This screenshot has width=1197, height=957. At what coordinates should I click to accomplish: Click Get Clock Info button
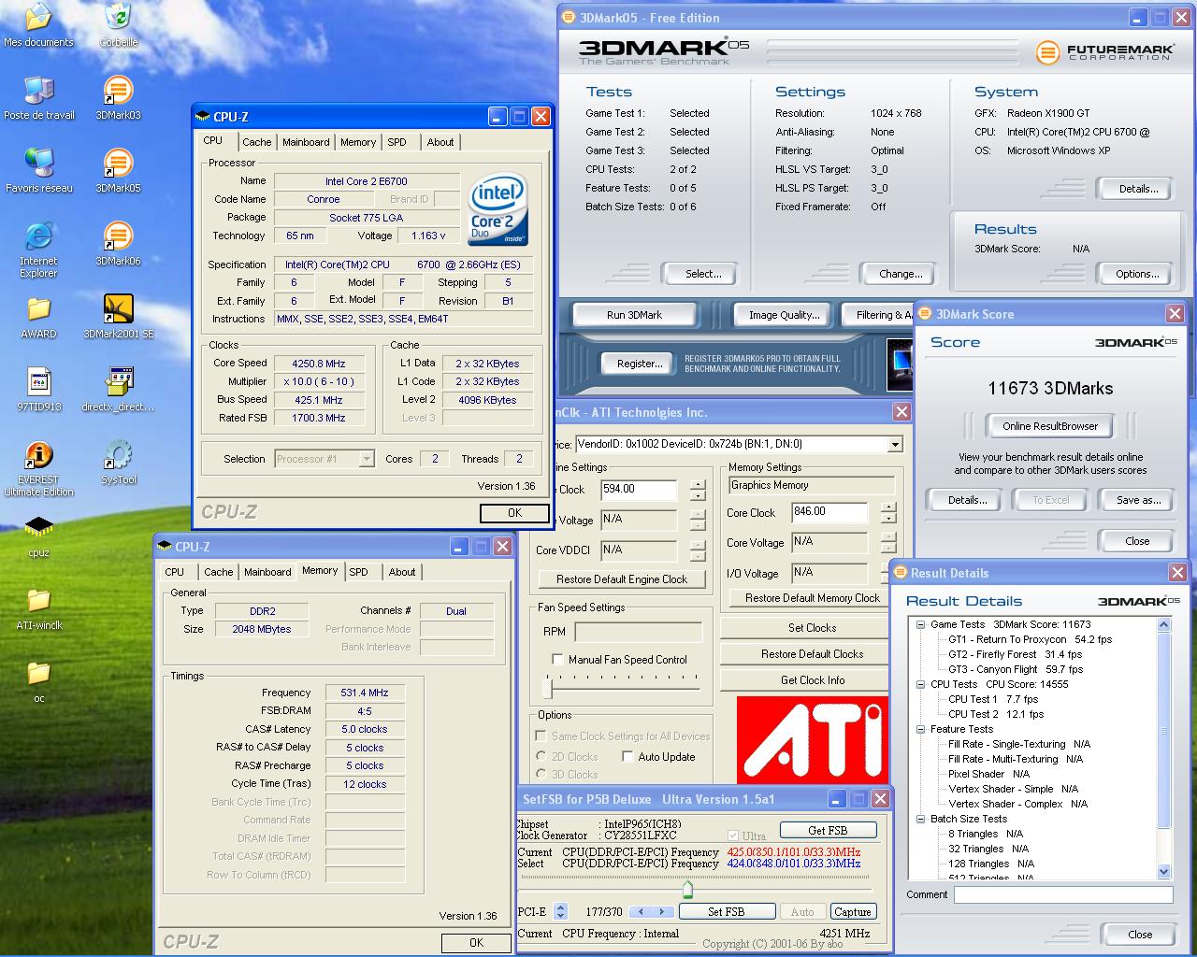pyautogui.click(x=812, y=680)
